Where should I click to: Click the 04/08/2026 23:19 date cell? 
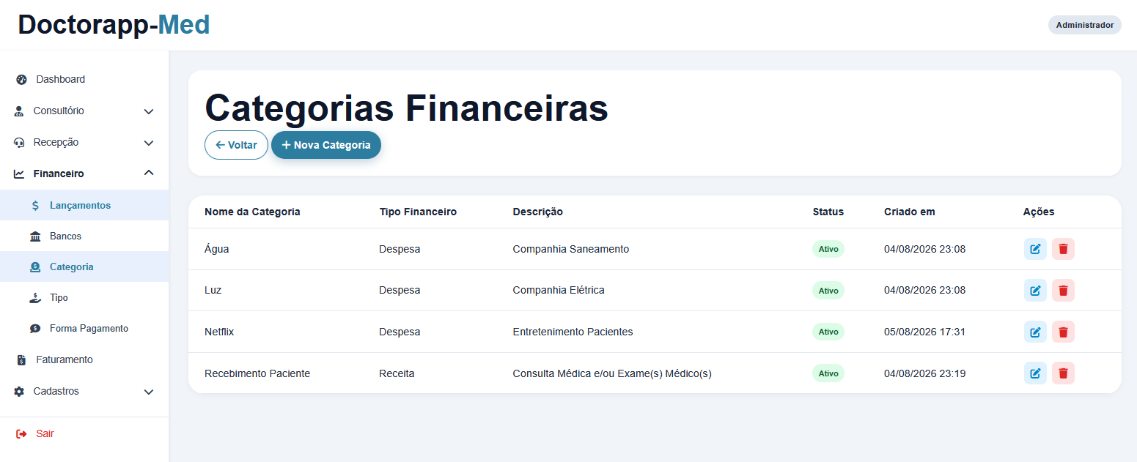click(x=924, y=373)
